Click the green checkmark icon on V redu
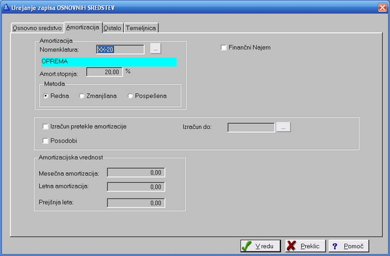Viewport: 390px width, 256px height. [247, 246]
